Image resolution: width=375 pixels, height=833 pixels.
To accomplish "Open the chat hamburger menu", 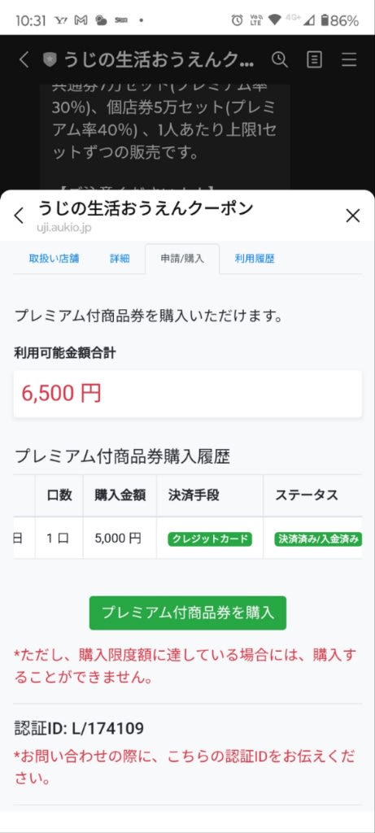I will [x=349, y=60].
